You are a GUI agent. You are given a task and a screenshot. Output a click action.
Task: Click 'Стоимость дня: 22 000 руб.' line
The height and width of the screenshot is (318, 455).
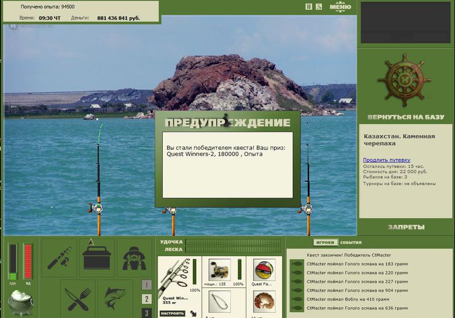coord(395,171)
